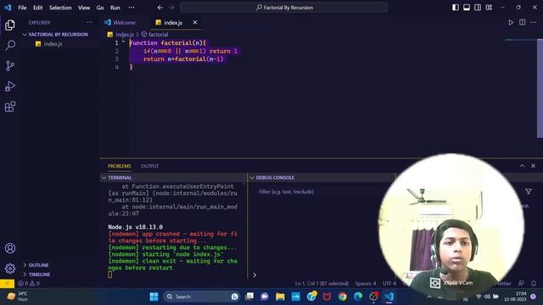Open the Run and Debug view
Image resolution: width=543 pixels, height=305 pixels.
[x=10, y=86]
